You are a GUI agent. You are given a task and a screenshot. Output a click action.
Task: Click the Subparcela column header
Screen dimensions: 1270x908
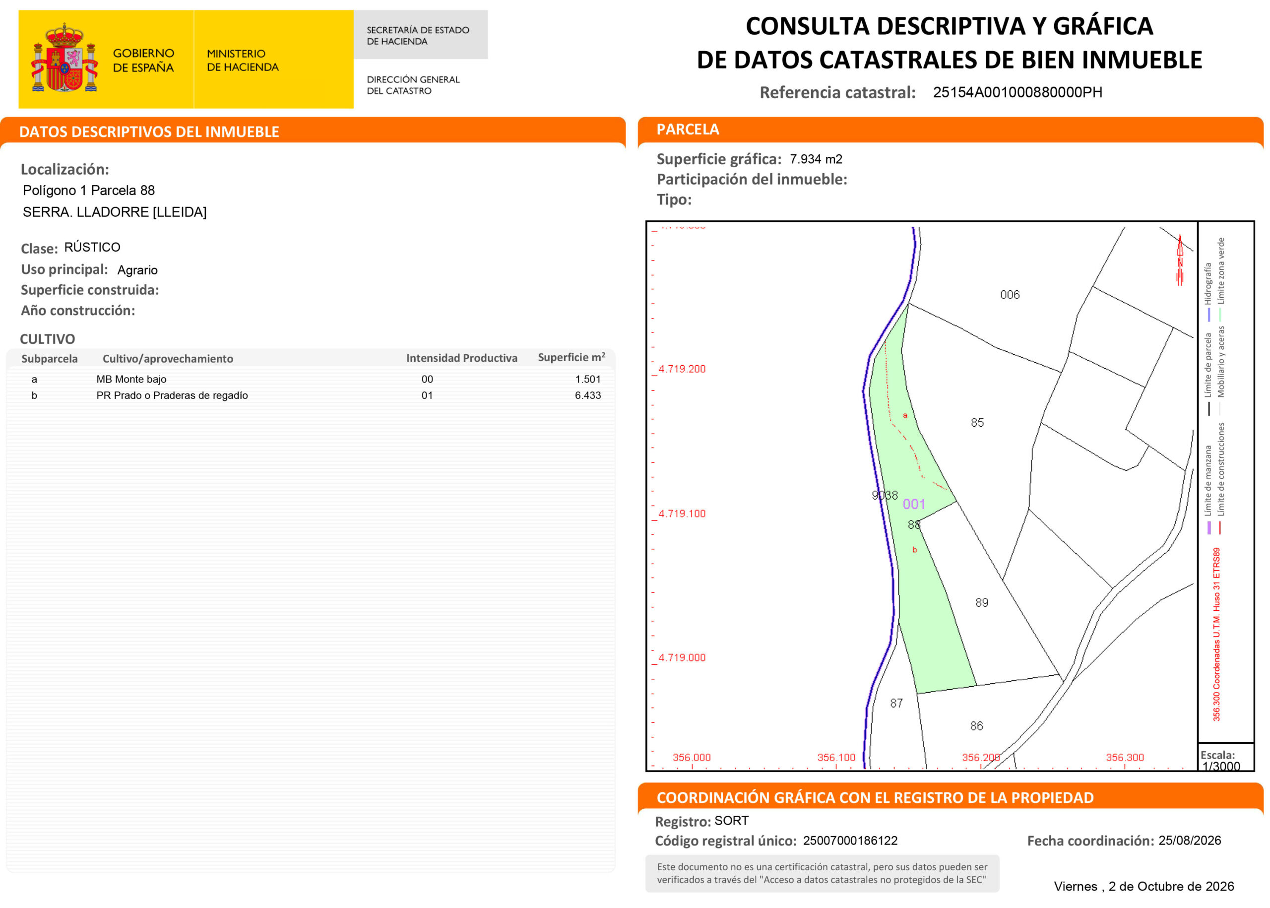(50, 358)
